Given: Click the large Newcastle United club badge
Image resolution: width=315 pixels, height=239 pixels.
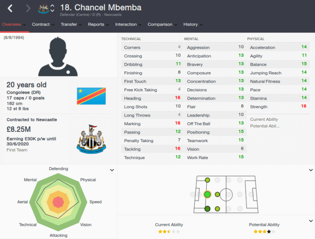Looking at the screenshot, I should (91, 139).
